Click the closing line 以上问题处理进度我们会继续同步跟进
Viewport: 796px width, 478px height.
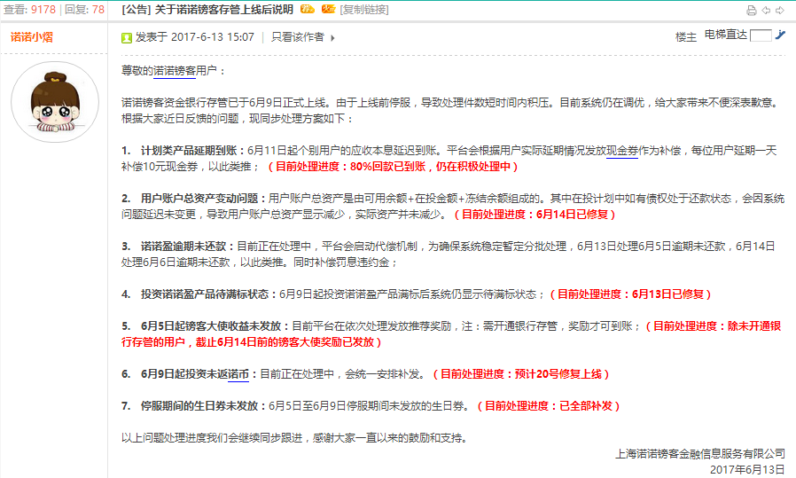tap(212, 438)
